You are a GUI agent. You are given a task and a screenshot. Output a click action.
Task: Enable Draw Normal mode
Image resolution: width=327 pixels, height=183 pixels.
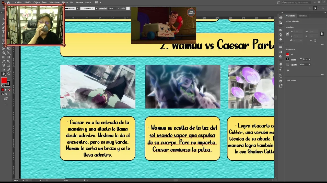tap(3, 94)
